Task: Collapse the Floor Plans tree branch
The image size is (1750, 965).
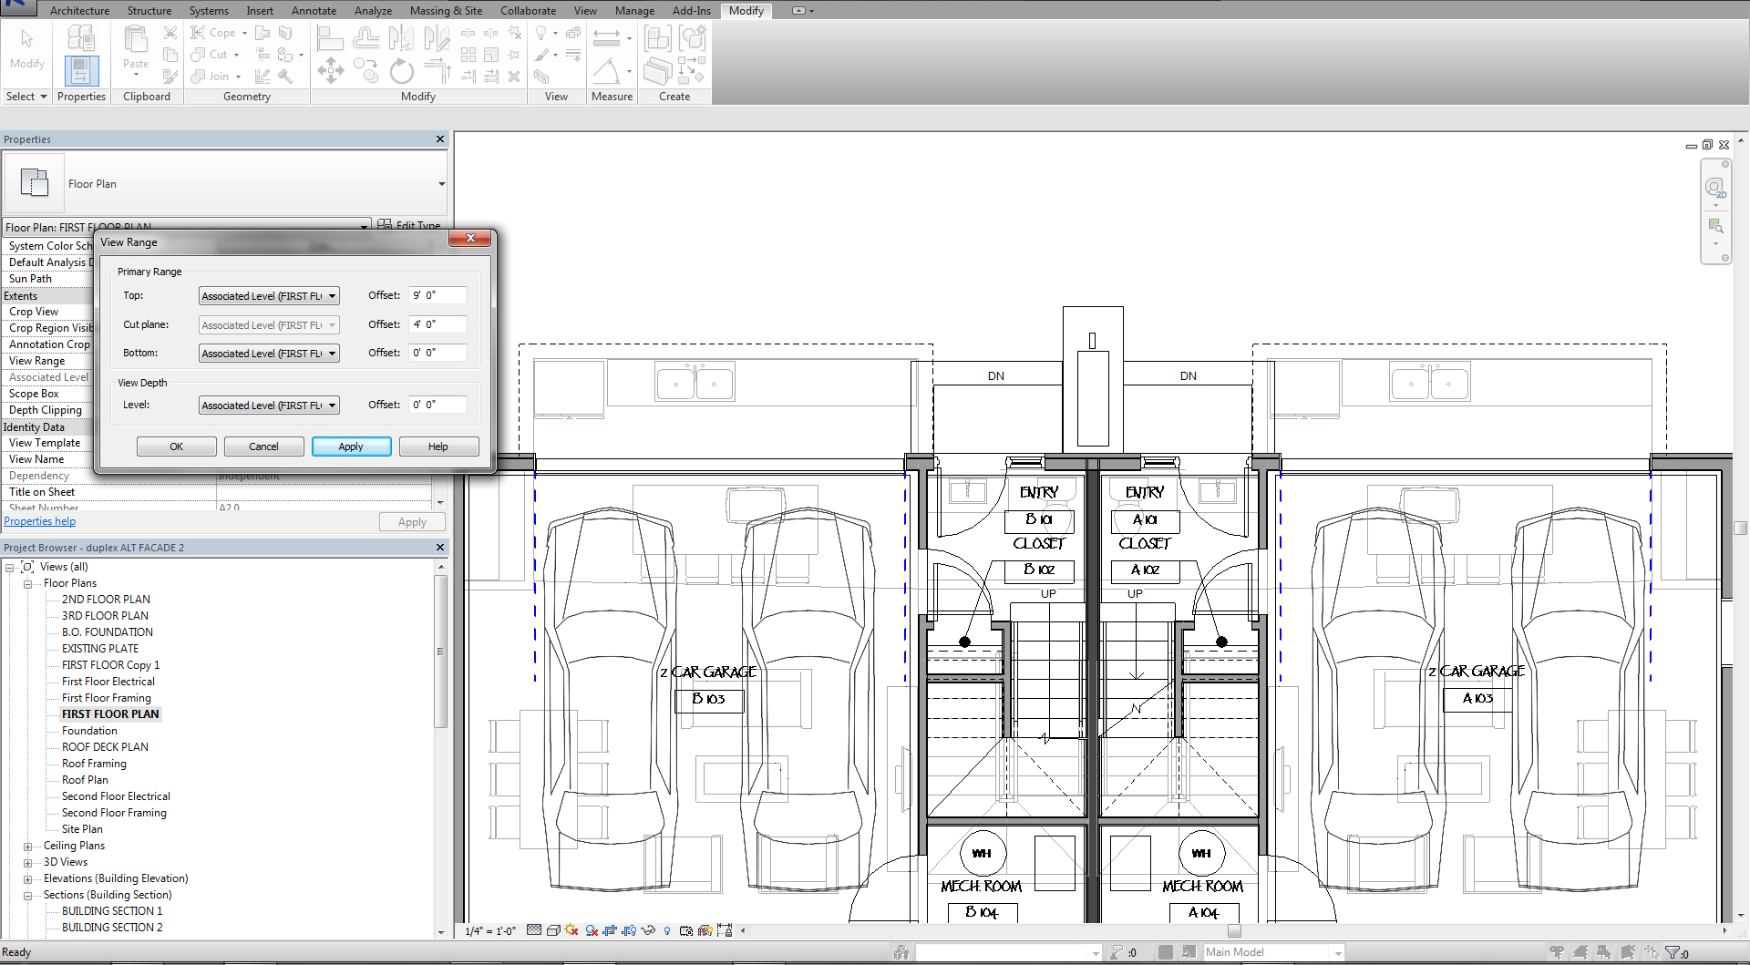Action: [x=28, y=583]
